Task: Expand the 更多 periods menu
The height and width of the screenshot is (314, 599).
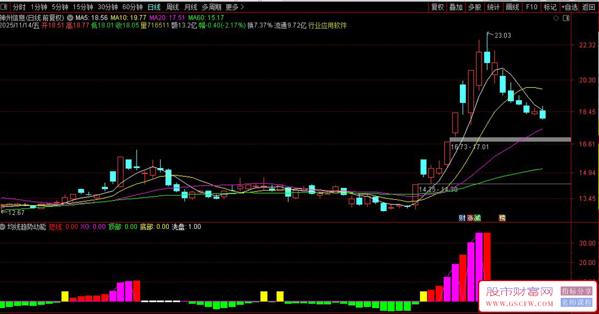Action: click(x=235, y=7)
